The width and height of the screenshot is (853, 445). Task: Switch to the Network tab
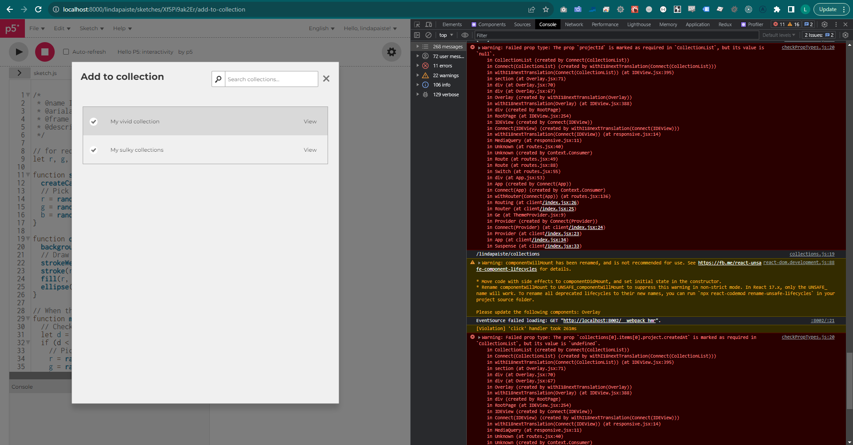click(573, 24)
